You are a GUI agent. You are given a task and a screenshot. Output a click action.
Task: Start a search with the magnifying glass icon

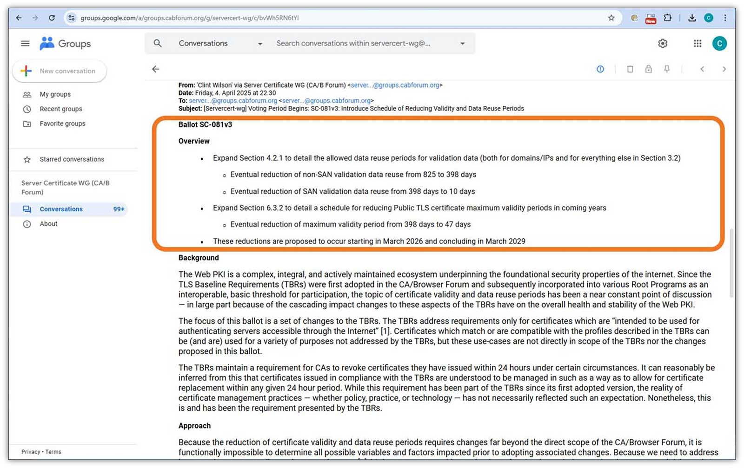click(157, 43)
